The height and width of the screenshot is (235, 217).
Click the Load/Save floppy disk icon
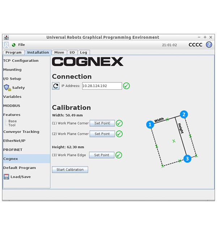(x=6, y=177)
